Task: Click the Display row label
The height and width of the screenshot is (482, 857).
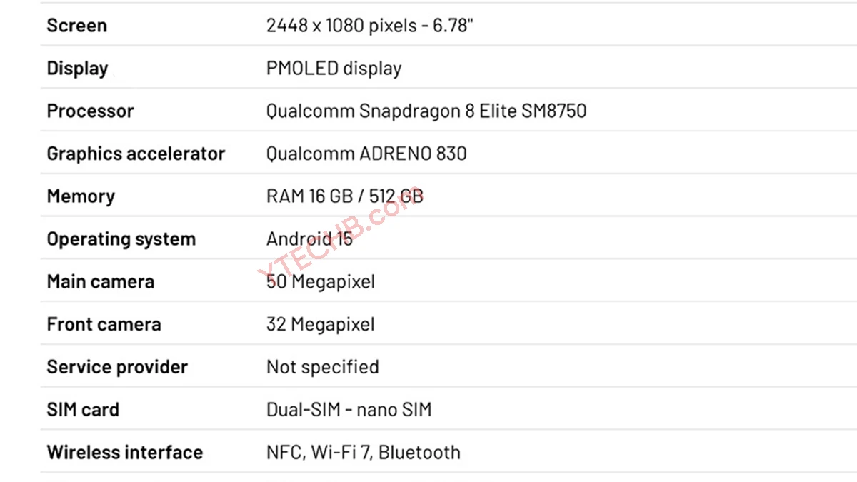Action: point(77,69)
